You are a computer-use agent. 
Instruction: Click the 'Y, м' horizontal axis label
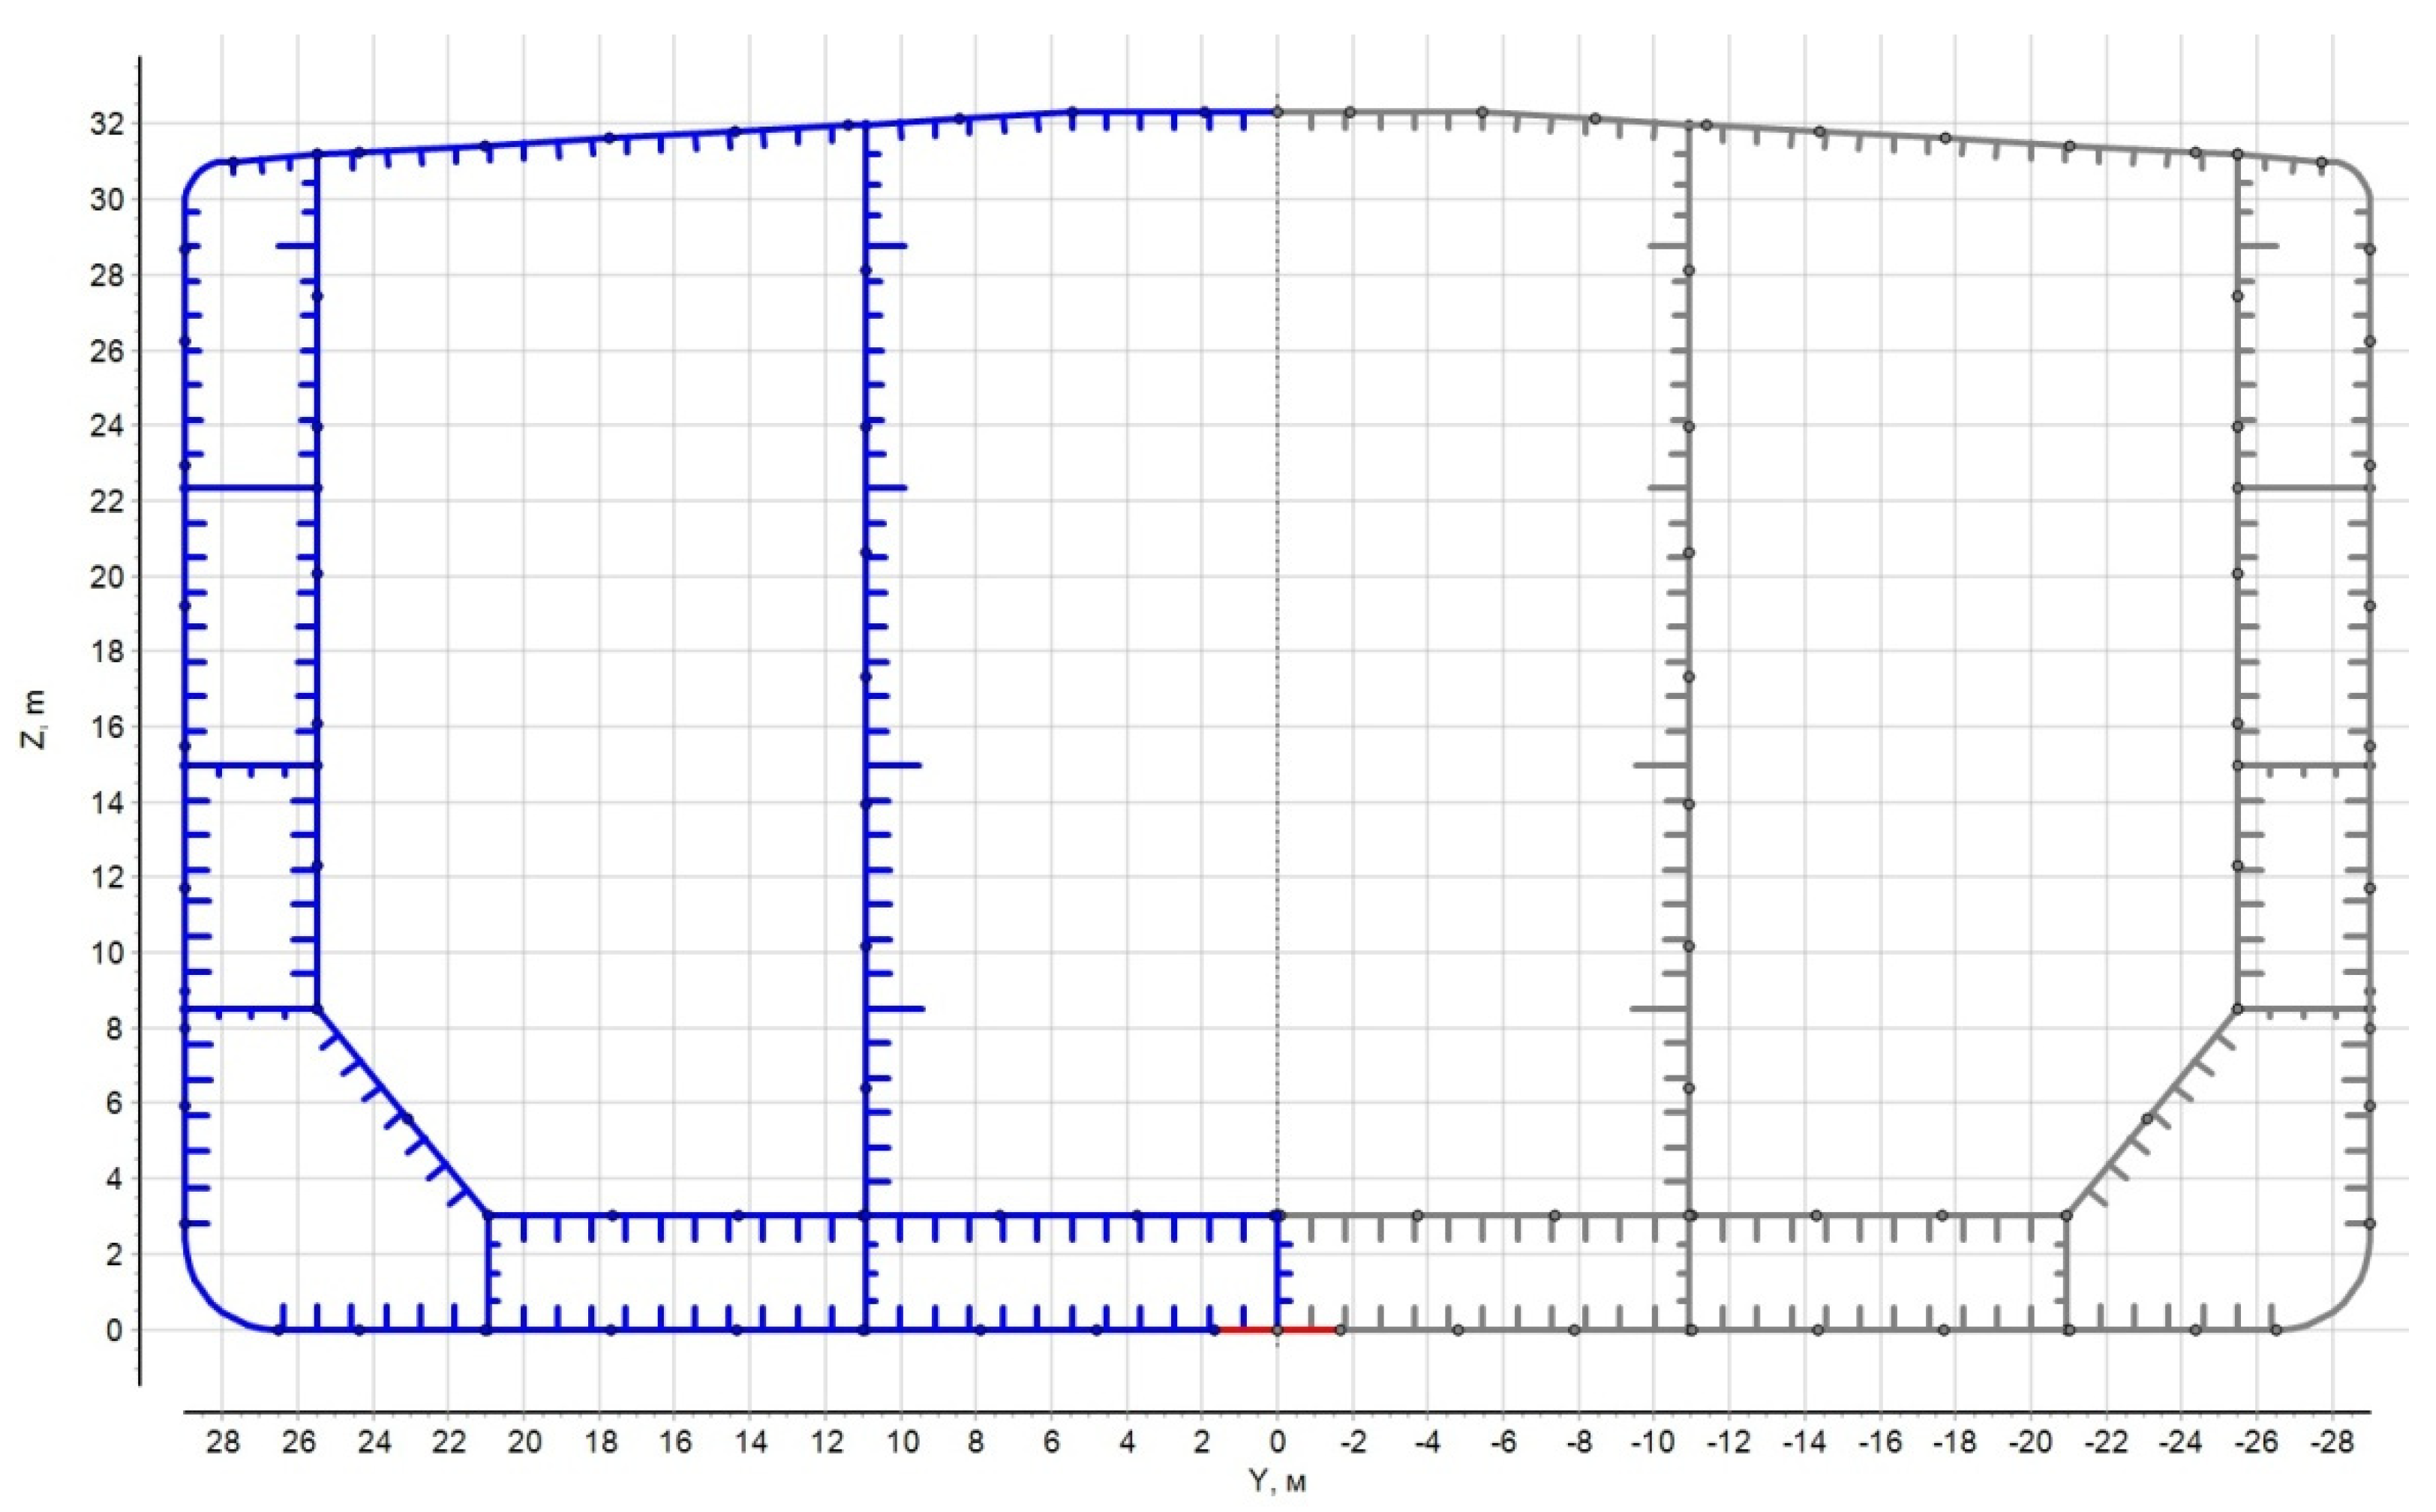[x=1276, y=1481]
